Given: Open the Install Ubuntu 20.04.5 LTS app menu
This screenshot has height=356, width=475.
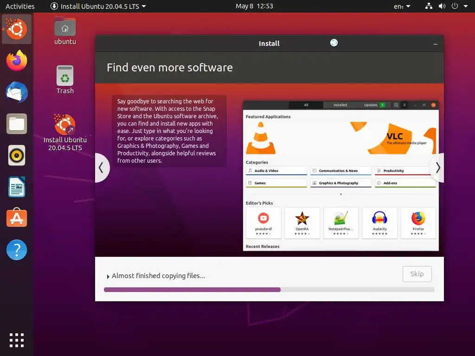Looking at the screenshot, I should pyautogui.click(x=98, y=6).
